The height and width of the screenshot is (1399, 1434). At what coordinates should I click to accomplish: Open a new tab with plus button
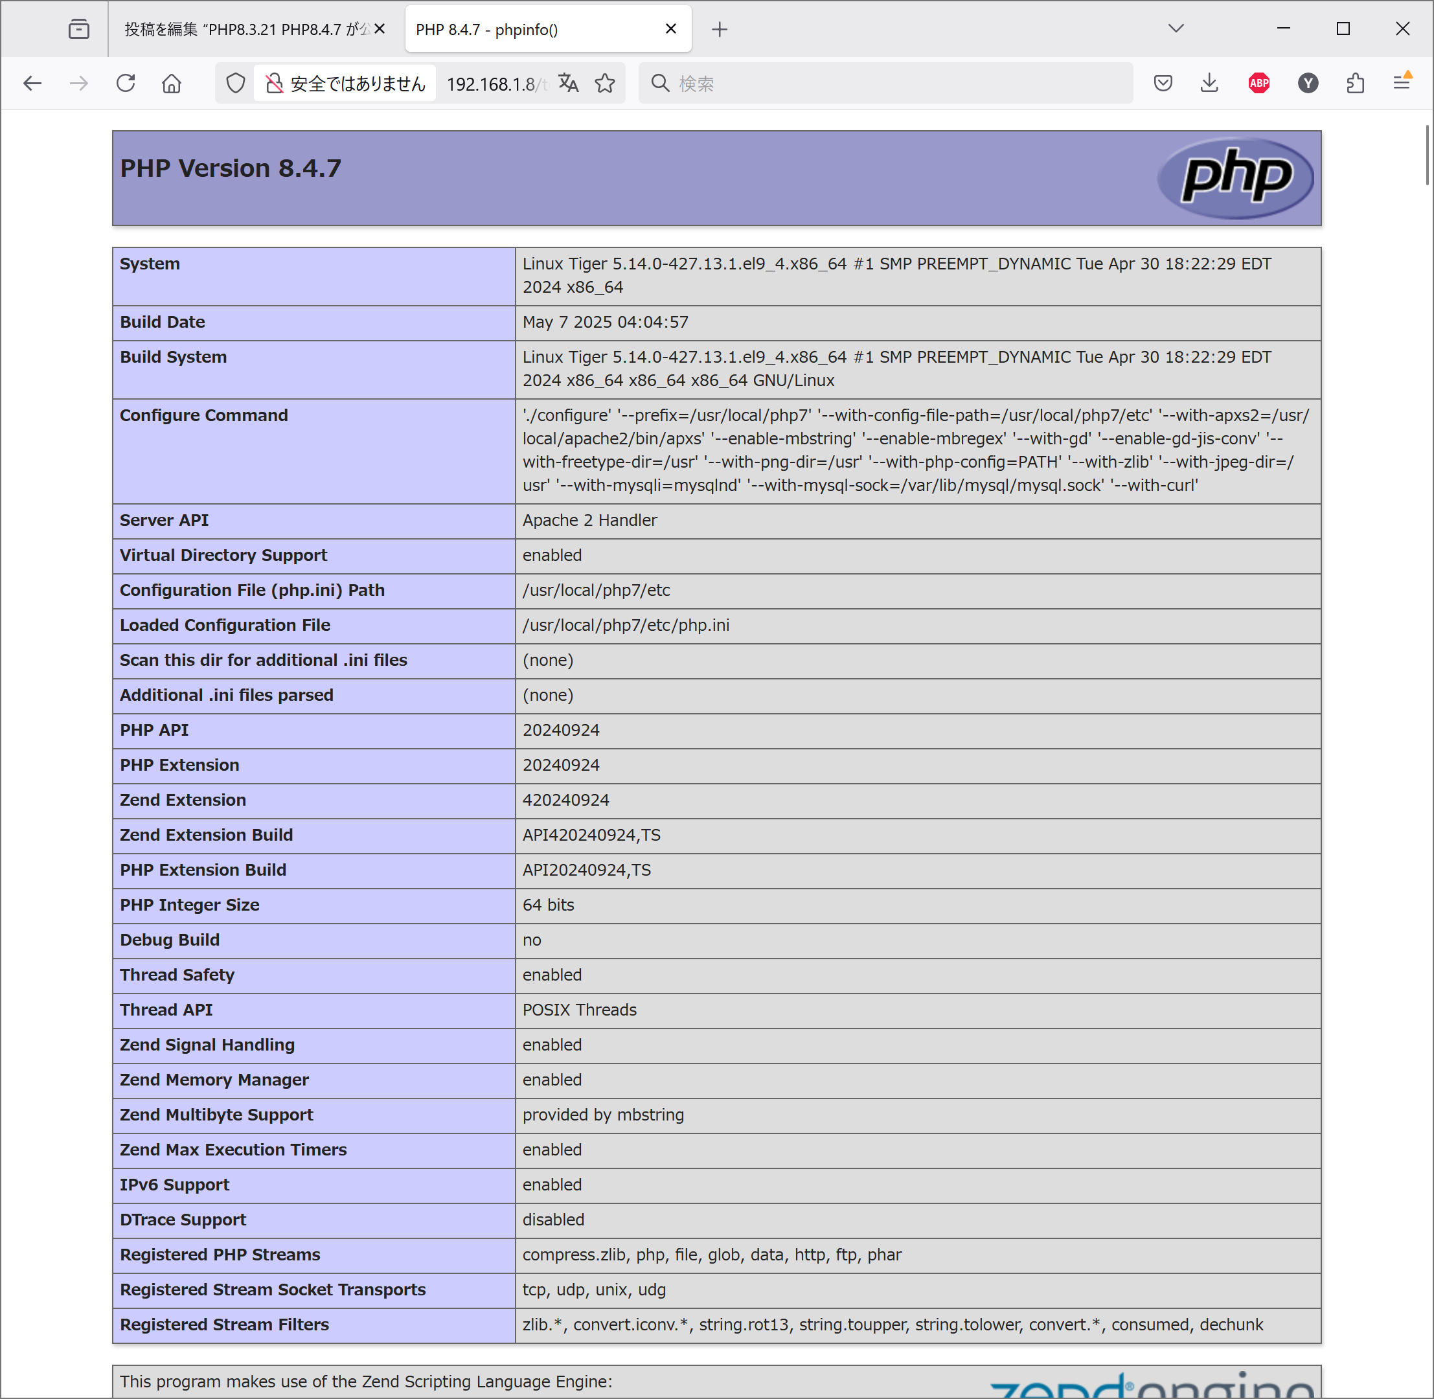pyautogui.click(x=719, y=29)
